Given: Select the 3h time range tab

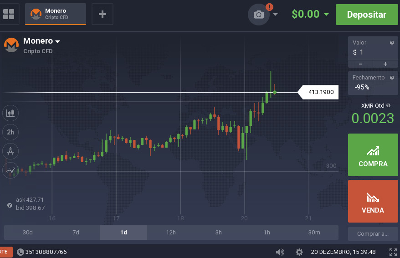Looking at the screenshot, I should click(x=219, y=232).
